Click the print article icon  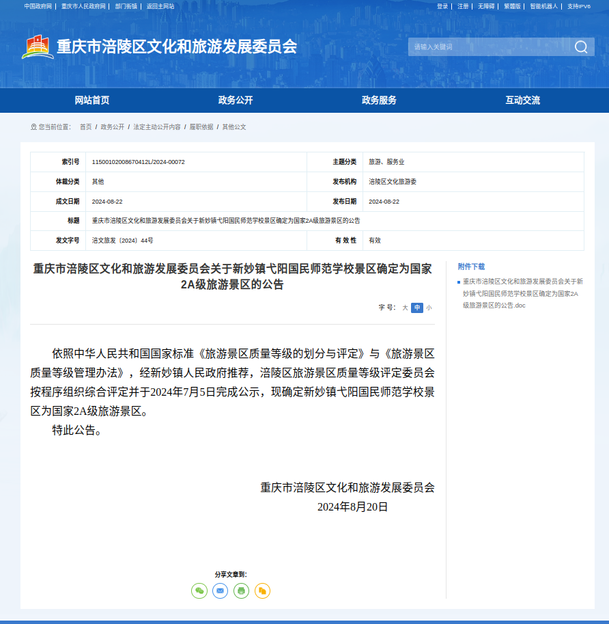click(241, 591)
